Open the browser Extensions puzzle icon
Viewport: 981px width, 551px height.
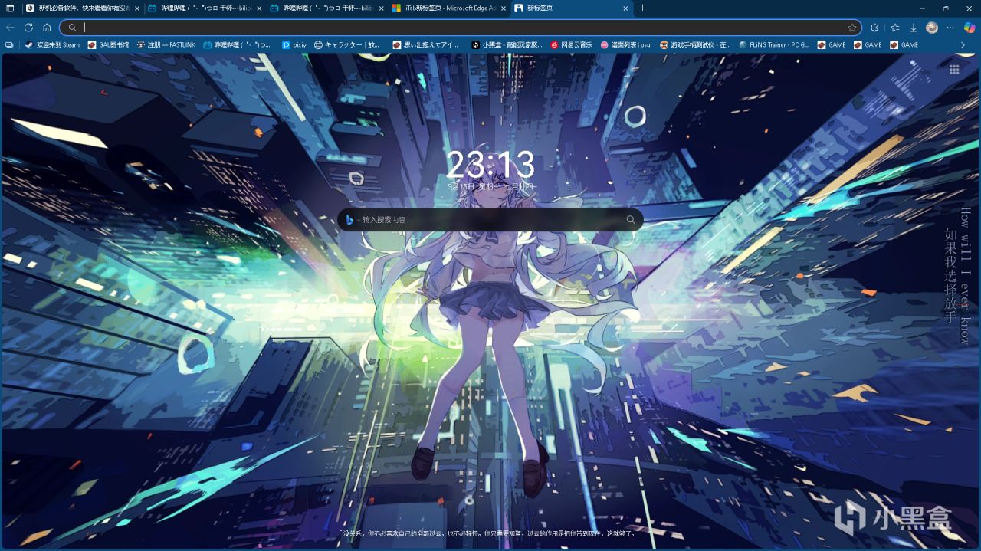874,27
